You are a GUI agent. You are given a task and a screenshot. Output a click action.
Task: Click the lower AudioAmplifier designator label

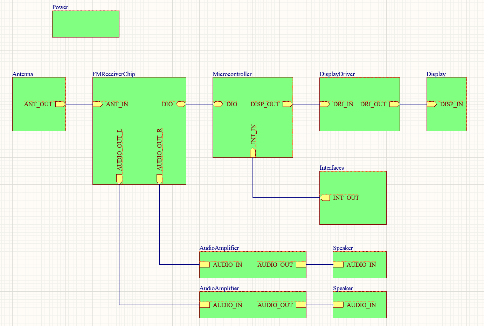point(219,288)
